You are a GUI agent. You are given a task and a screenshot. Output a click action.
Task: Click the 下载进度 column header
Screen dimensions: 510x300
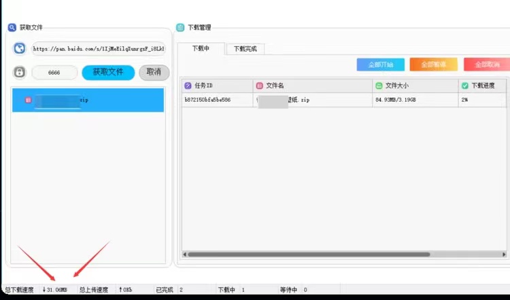pos(482,86)
